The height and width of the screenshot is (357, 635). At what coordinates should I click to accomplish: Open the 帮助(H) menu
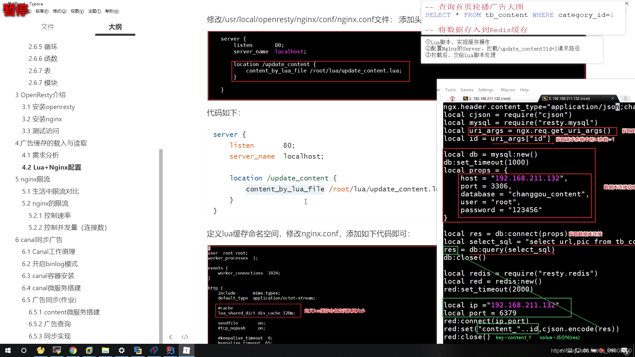(x=112, y=11)
